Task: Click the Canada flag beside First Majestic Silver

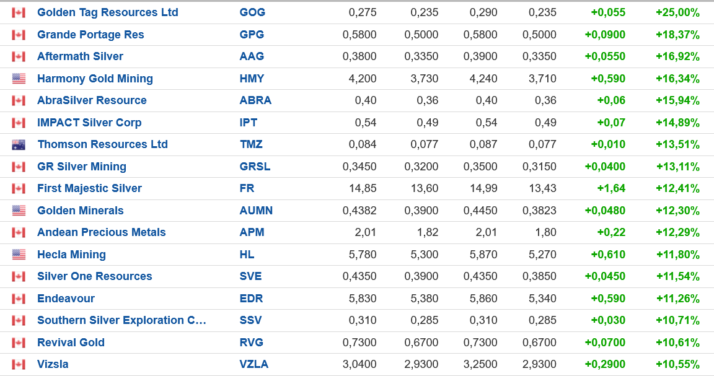Action: (x=19, y=188)
